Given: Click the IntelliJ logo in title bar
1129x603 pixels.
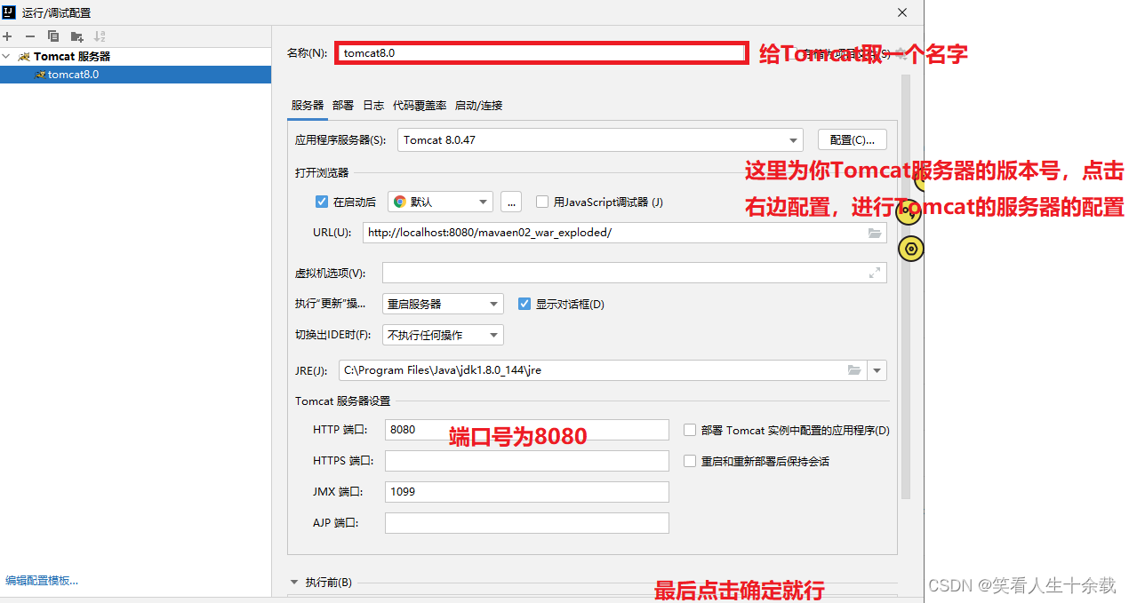Looking at the screenshot, I should (x=11, y=12).
